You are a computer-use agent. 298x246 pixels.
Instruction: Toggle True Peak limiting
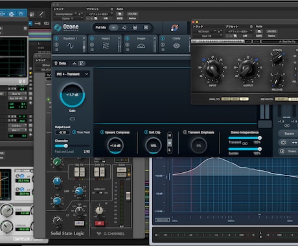(74, 132)
